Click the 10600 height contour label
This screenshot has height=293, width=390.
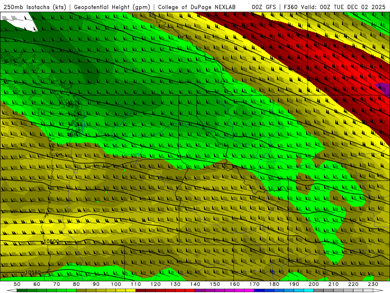pos(52,241)
